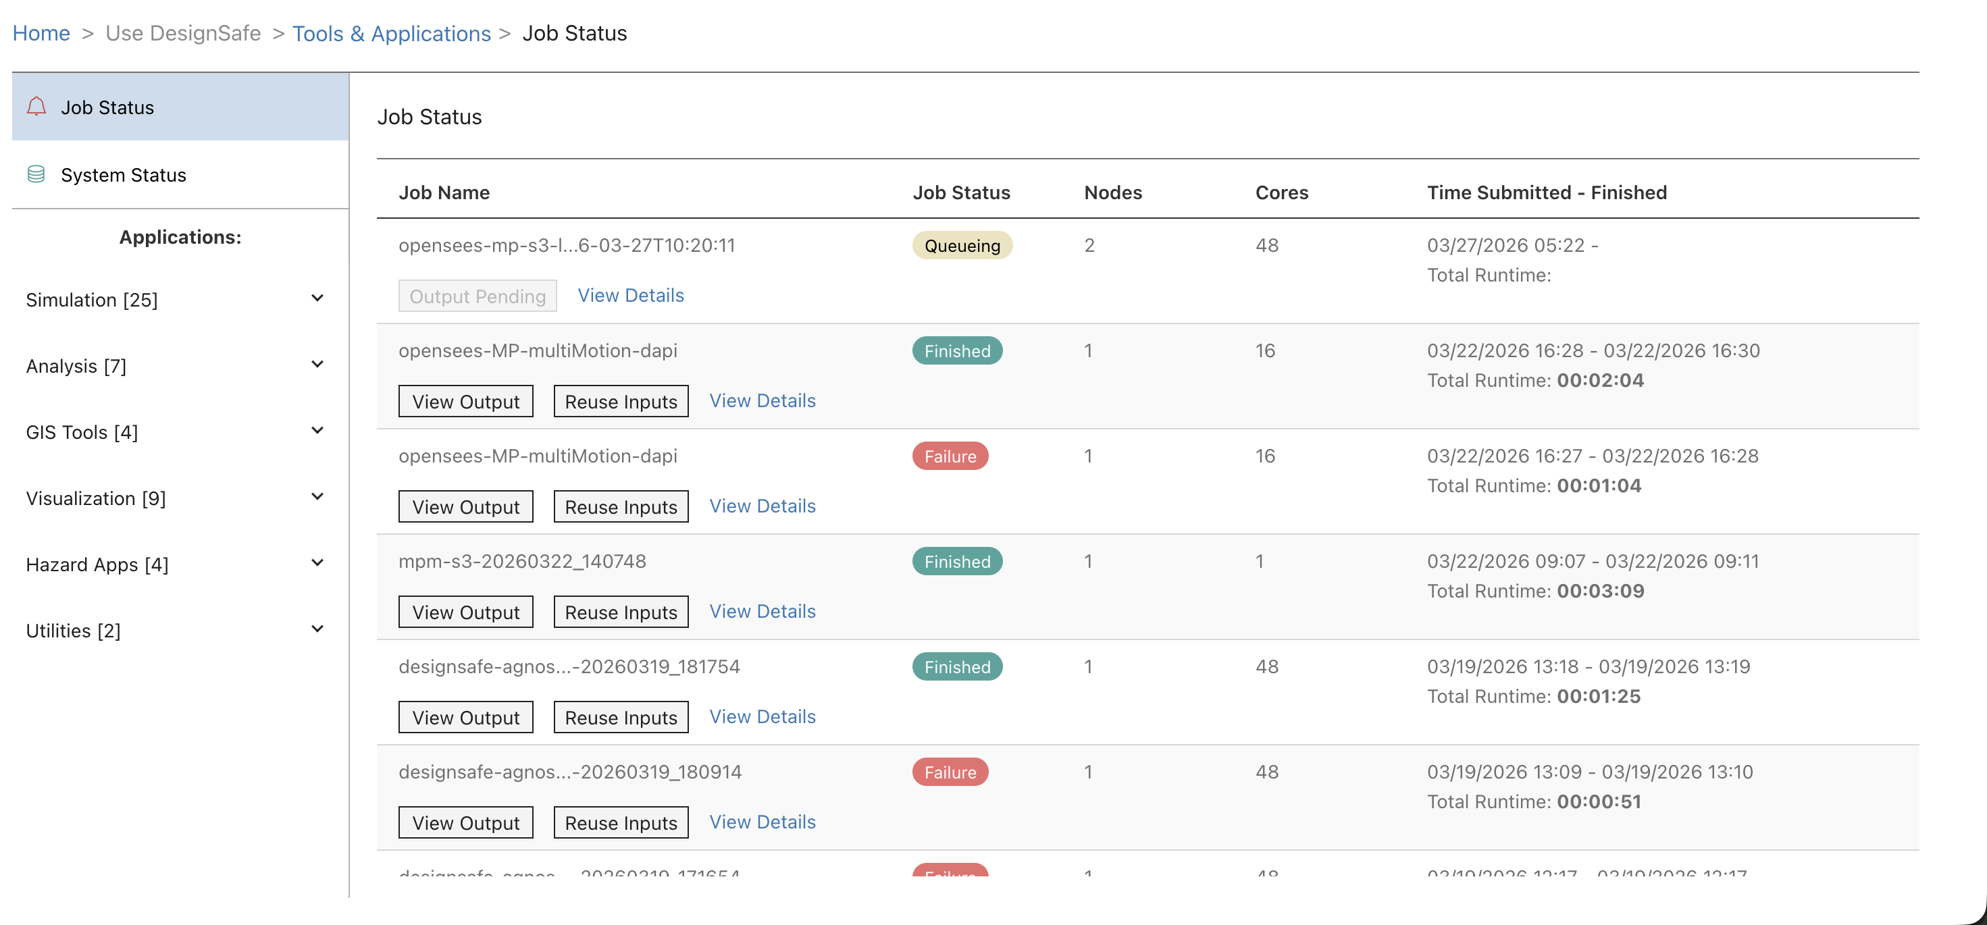
Task: View Details of failed opensees-MP-multiMotion-dapi job
Action: click(x=763, y=506)
